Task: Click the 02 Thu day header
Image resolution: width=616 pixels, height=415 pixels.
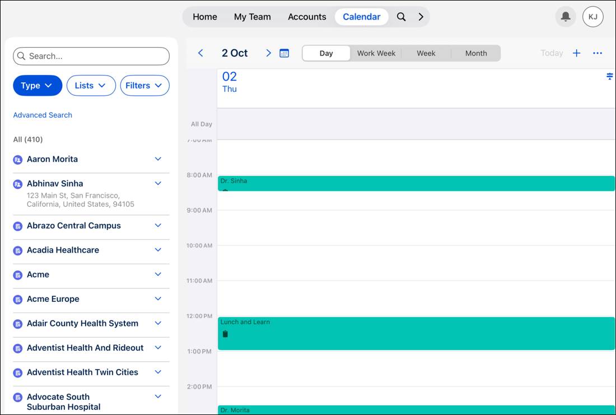Action: (230, 82)
